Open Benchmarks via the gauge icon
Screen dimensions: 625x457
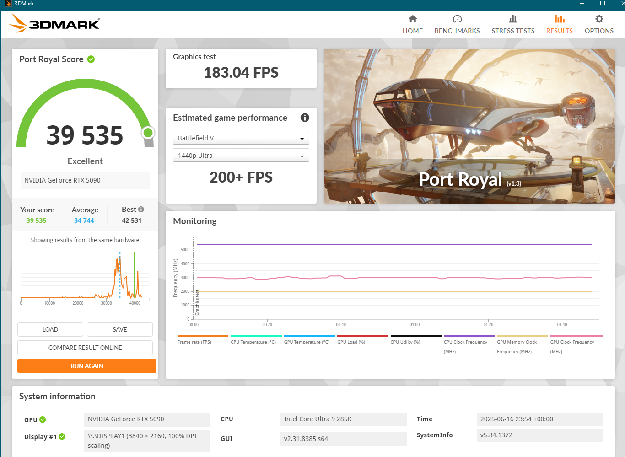[x=457, y=19]
